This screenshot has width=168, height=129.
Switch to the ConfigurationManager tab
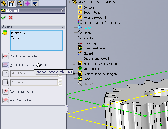[20, 3]
